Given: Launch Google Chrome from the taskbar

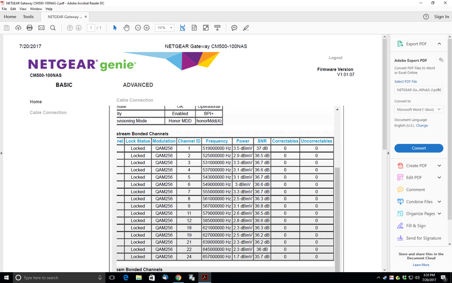Looking at the screenshot, I should click(178, 278).
